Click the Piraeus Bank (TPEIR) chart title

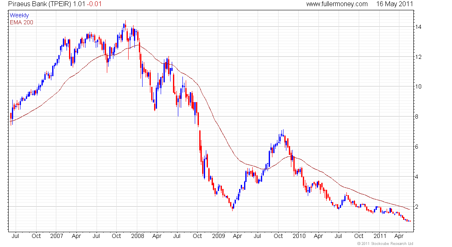tap(40, 4)
